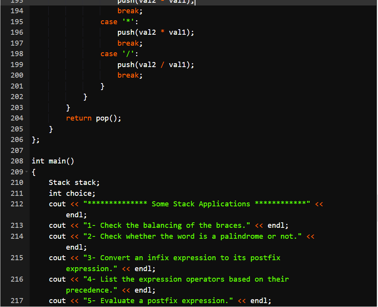Click line number 204 in the gutter
The height and width of the screenshot is (307, 378).
point(17,118)
